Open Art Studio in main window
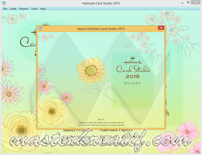The image size is (202, 155). tap(133, 136)
